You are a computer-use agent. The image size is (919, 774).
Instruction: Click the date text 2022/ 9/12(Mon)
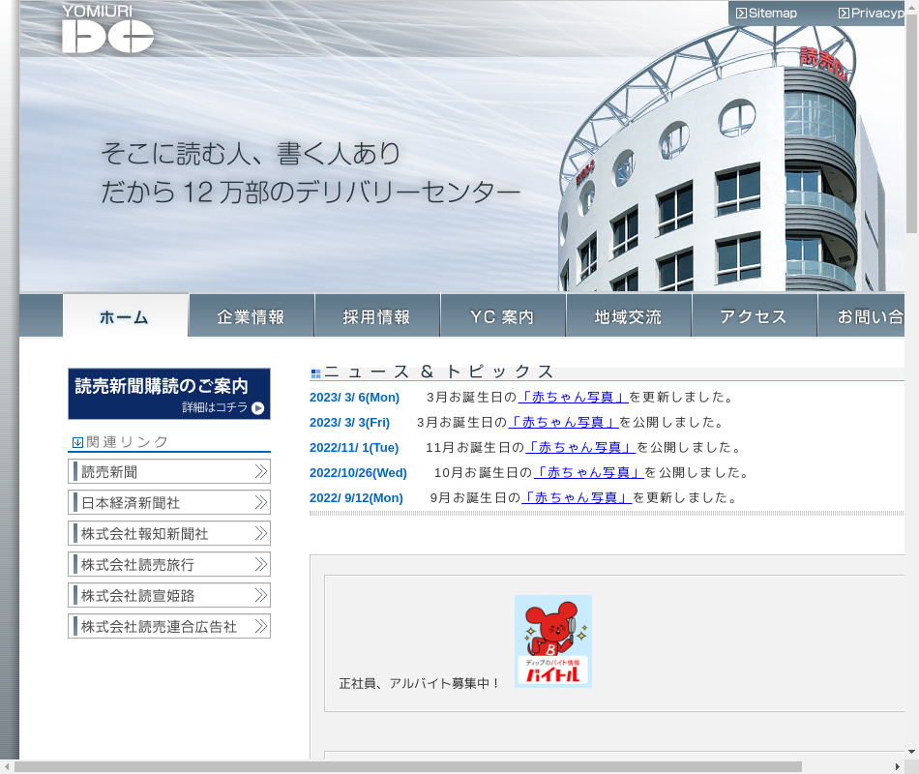pos(356,498)
